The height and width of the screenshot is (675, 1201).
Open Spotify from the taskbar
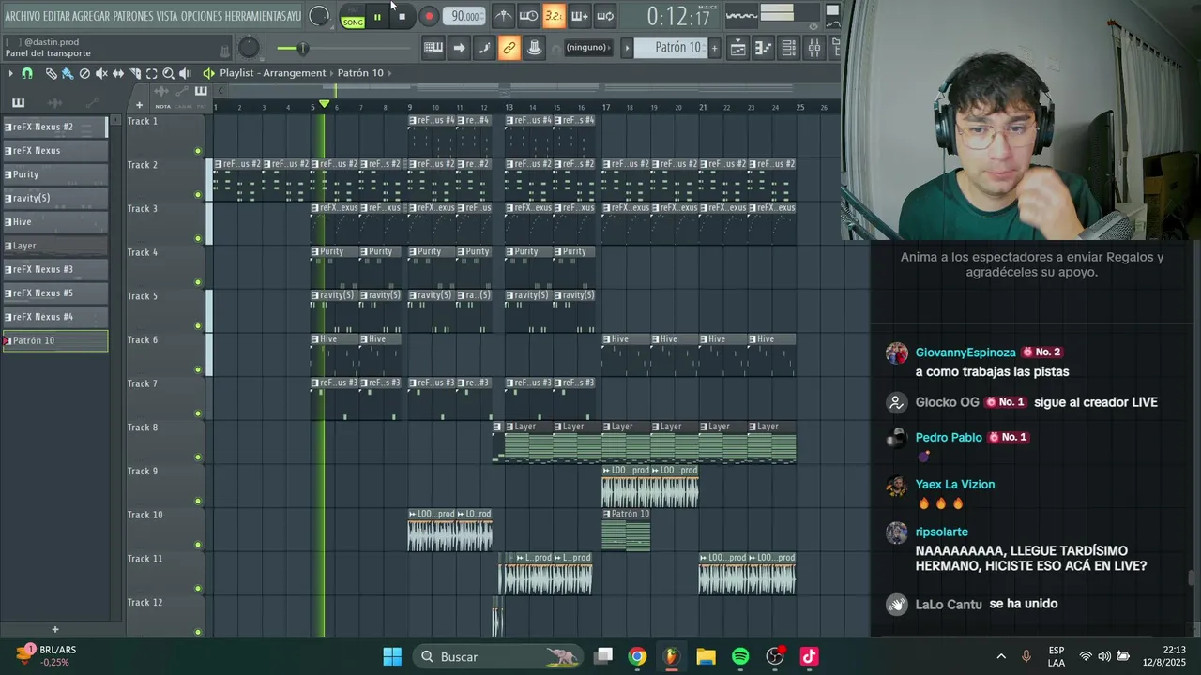[x=740, y=656]
